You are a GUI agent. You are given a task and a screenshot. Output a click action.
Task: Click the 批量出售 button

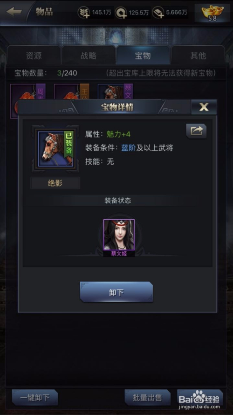click(147, 397)
